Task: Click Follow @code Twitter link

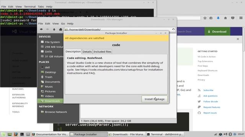Action: pyautogui.click(x=211, y=102)
